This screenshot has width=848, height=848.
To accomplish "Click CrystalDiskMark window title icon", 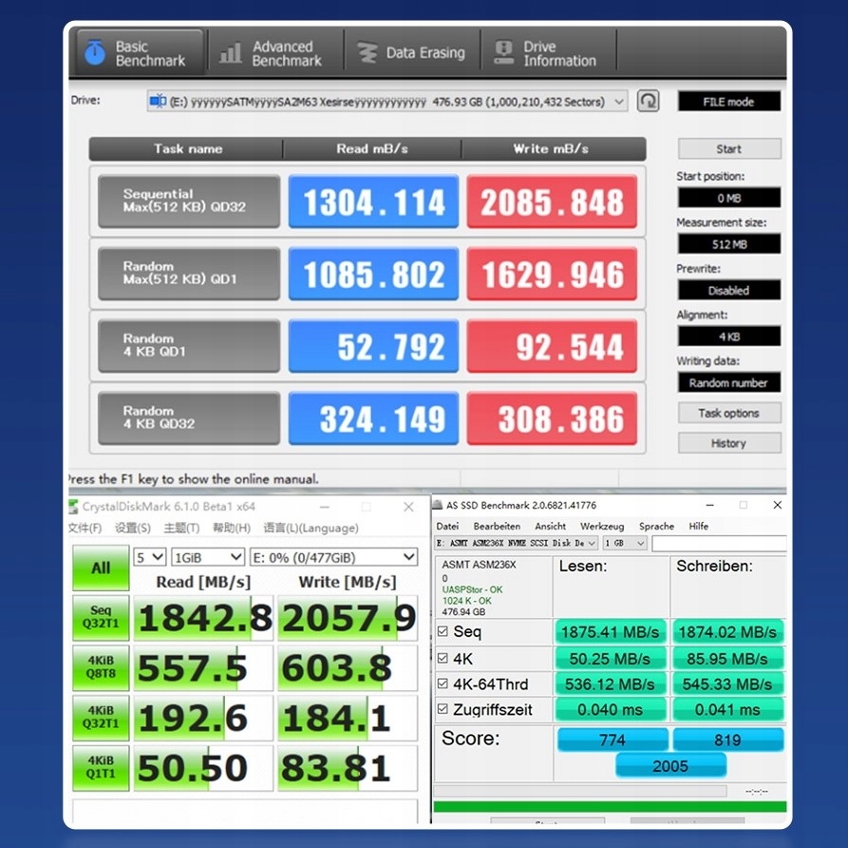I will coord(73,507).
